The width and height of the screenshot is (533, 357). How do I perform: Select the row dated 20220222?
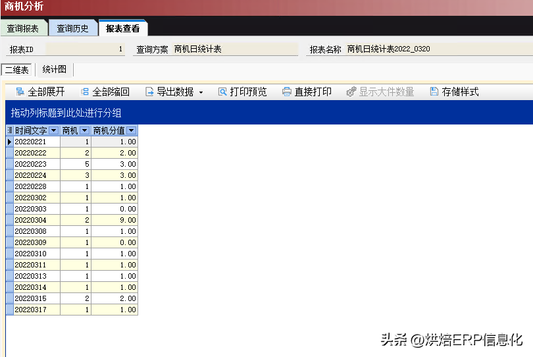pyautogui.click(x=72, y=153)
